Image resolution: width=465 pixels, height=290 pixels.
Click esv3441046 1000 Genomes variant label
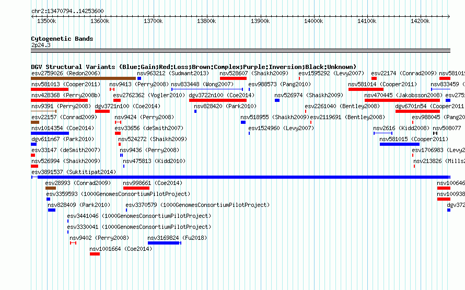139,216
